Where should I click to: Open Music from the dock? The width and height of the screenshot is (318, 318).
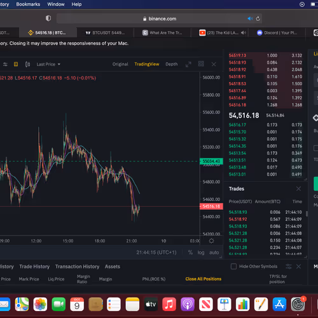point(169,304)
